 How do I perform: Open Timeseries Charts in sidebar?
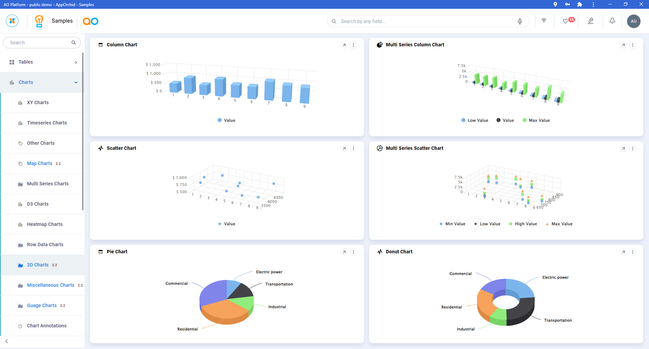[x=47, y=123]
